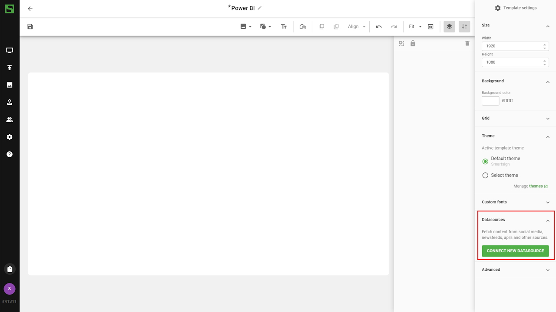Open the Manage themes link
Viewport: 556px width, 312px height.
click(x=536, y=186)
